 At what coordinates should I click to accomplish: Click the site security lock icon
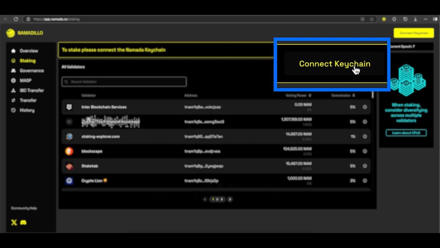(29, 19)
